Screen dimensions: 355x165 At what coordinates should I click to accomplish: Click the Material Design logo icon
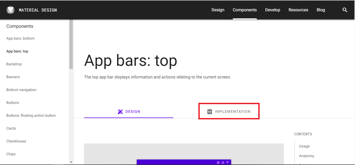tap(11, 10)
